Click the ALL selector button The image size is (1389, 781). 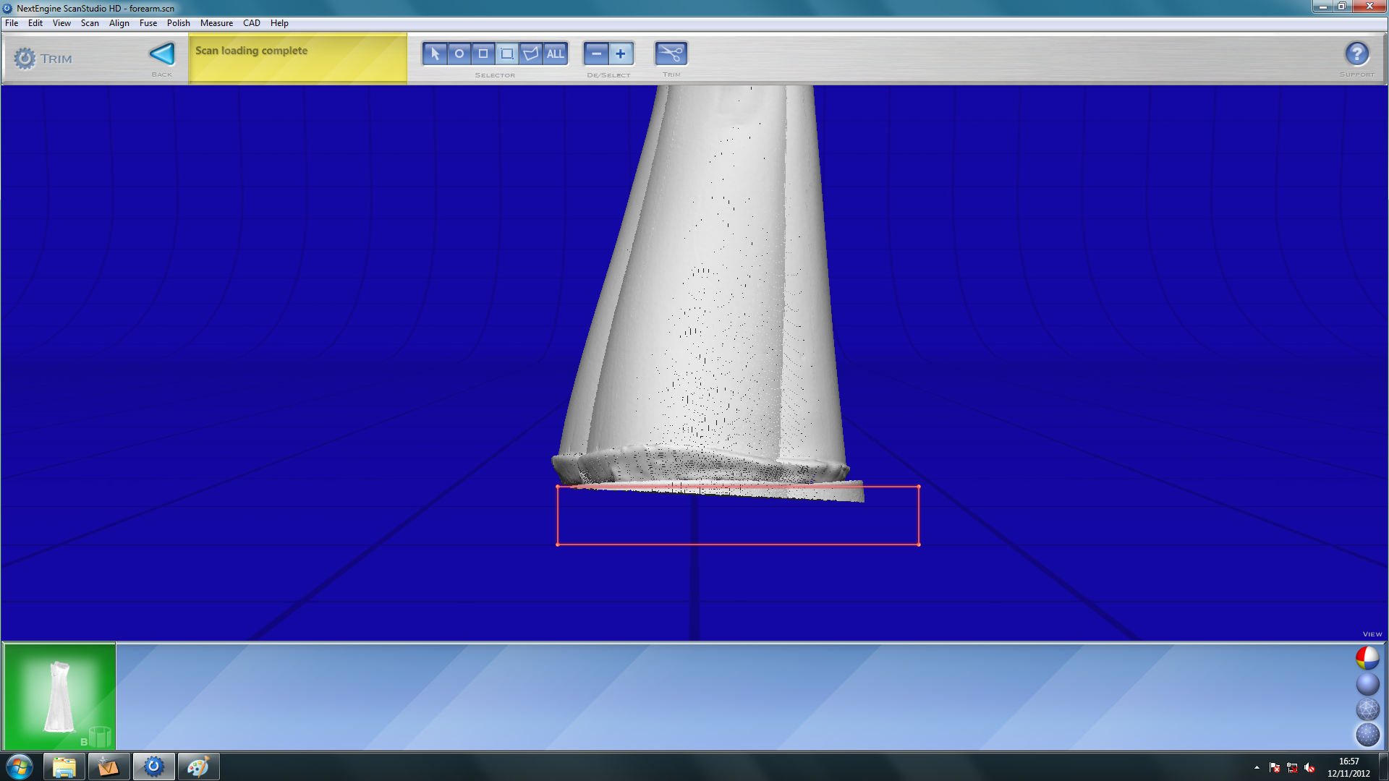pos(554,53)
